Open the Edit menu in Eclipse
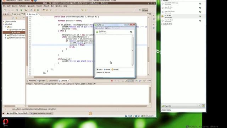Screen dimensions: 227x128 point(9,6)
